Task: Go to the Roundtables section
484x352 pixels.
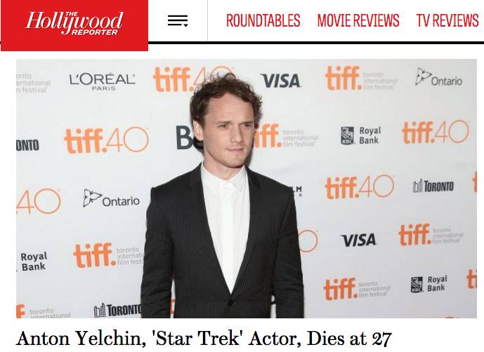Action: (x=263, y=20)
